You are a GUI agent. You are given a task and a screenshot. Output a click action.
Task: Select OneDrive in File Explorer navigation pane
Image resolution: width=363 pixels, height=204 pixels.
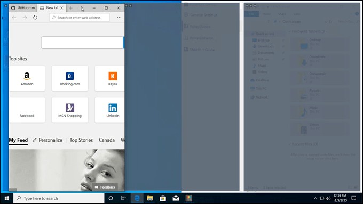point(260,80)
